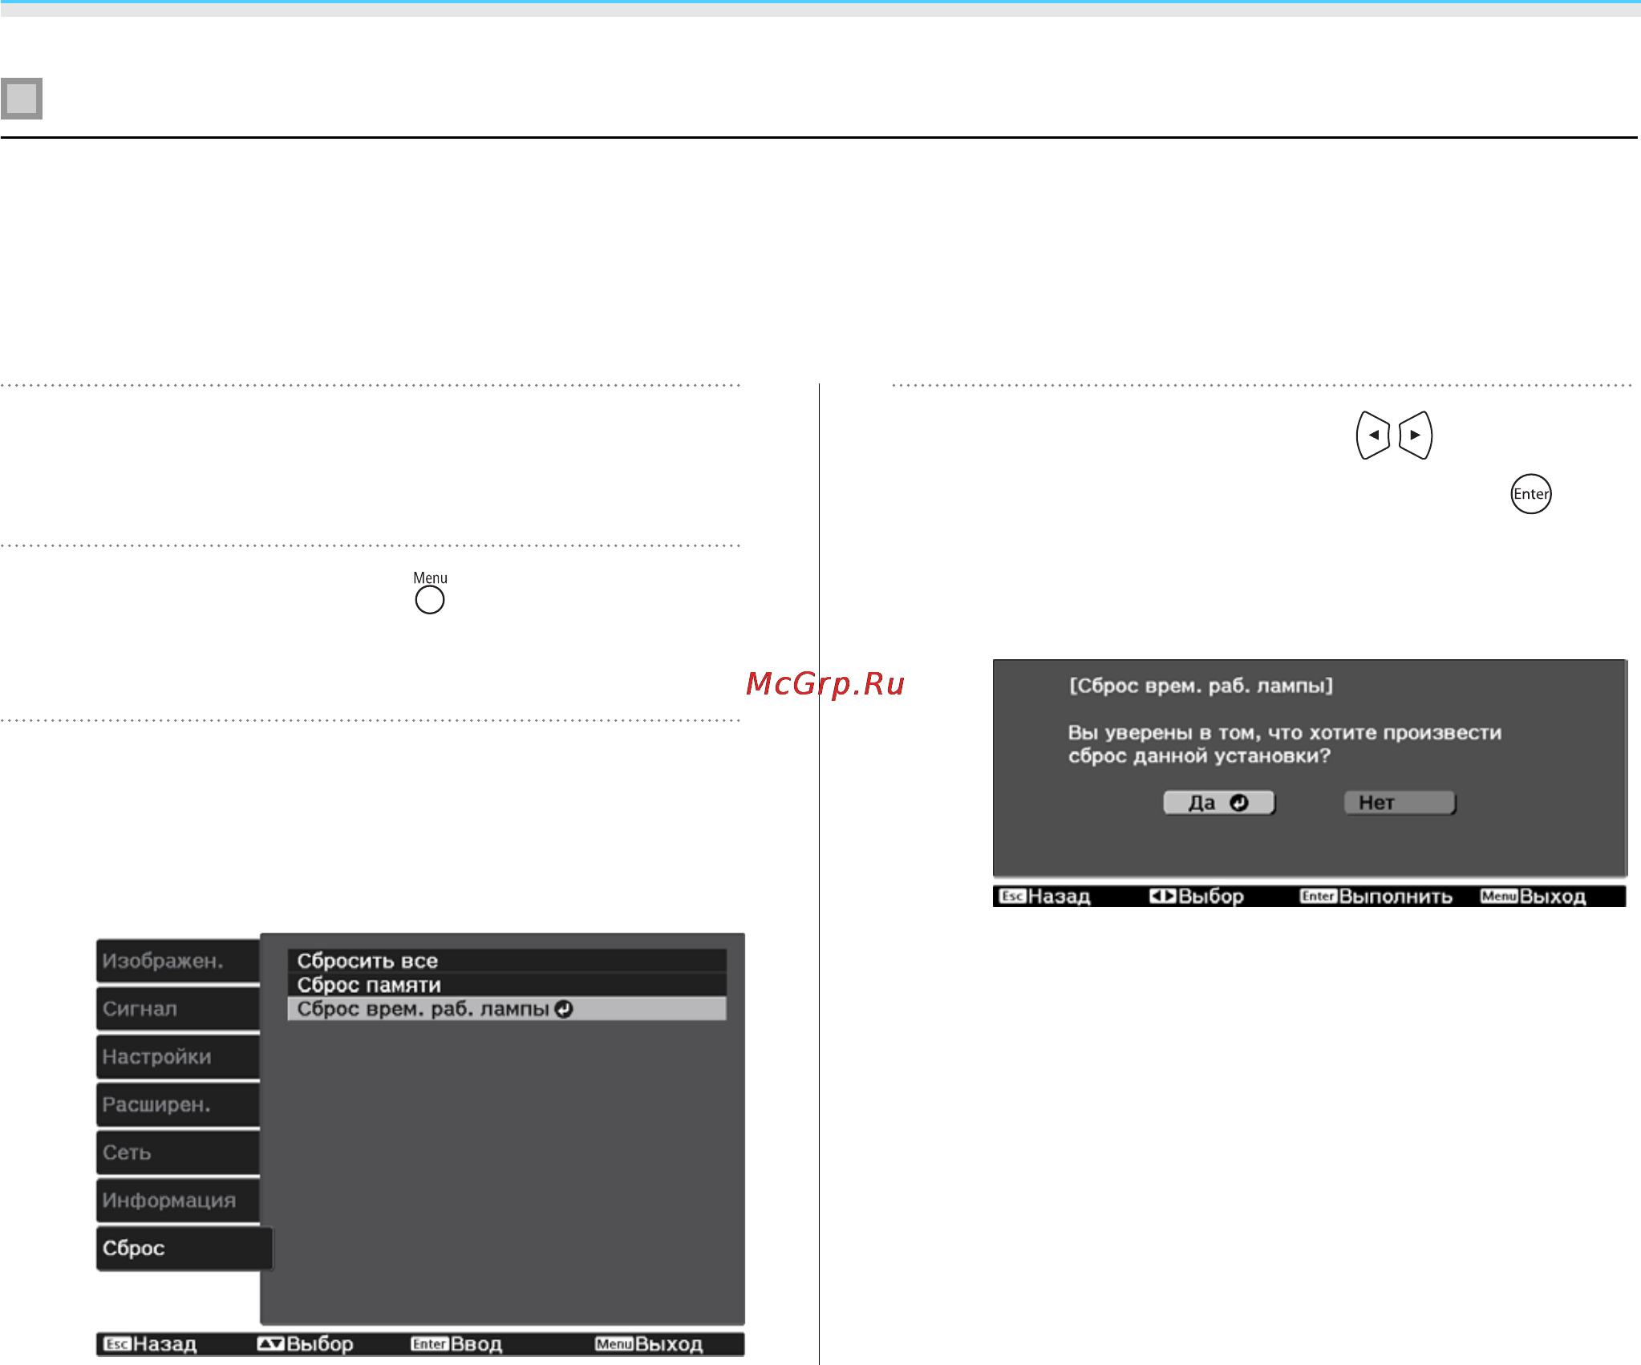Choose the Сбросить все menu entry

507,961
